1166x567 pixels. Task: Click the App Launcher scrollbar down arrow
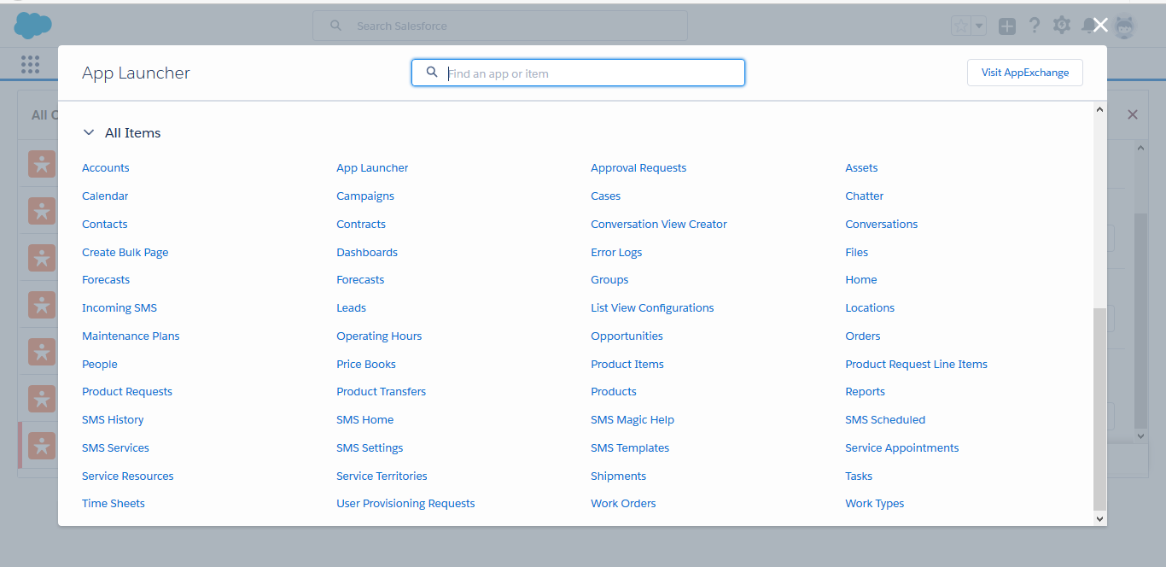pyautogui.click(x=1099, y=518)
